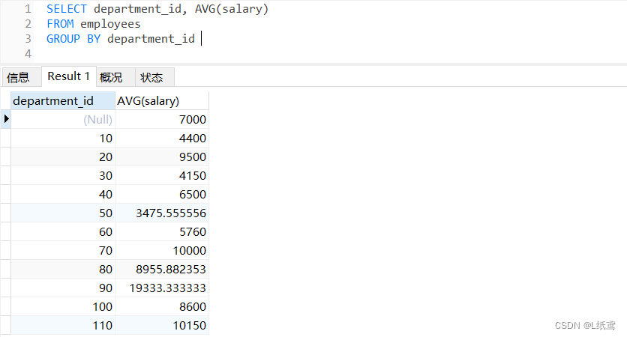Click department_id cell 50
Viewport: 627px width, 337px height.
click(63, 213)
